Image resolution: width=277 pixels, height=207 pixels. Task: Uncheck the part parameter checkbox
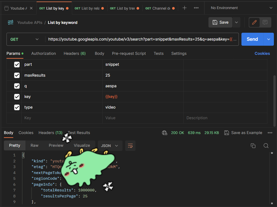(17, 64)
